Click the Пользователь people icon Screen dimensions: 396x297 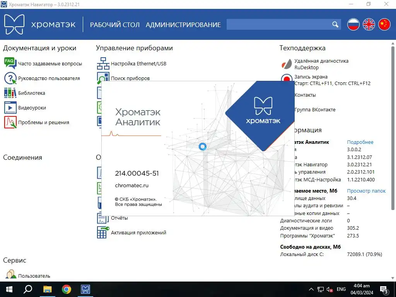coord(10,274)
